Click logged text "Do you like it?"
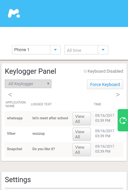 tap(44, 149)
